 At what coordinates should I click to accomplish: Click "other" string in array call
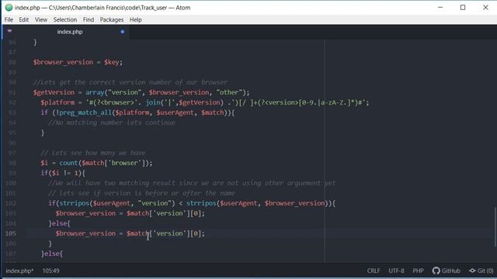pos(229,92)
